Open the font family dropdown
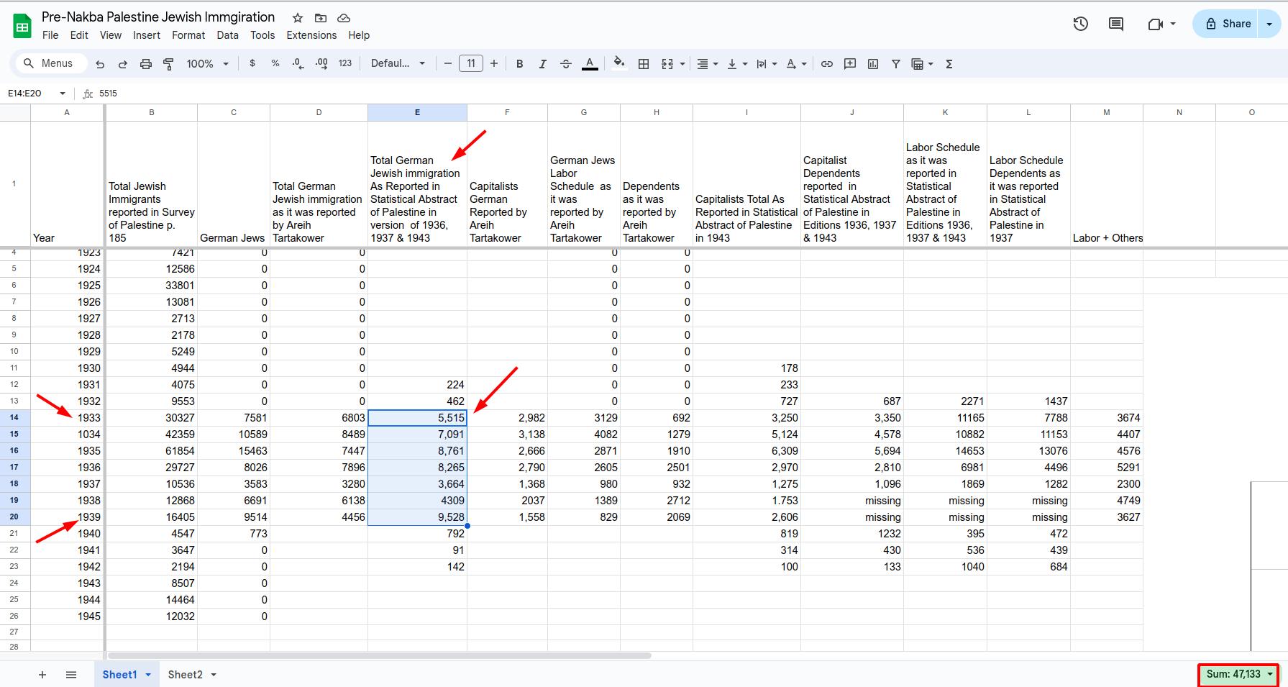 [398, 64]
